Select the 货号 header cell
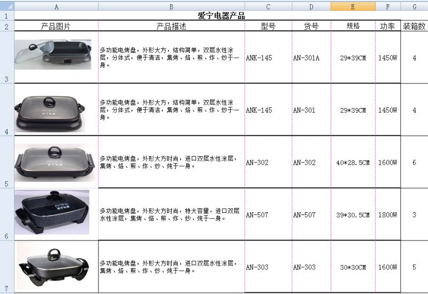The height and width of the screenshot is (294, 428). [x=311, y=26]
